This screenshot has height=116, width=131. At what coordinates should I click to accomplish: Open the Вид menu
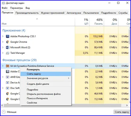coord(27,8)
